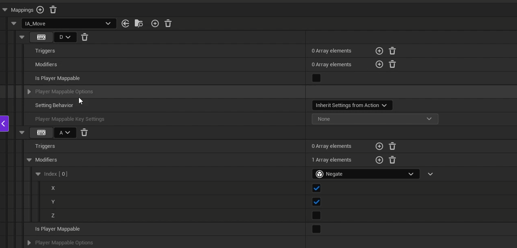Browse to IA_Move asset in Content Browser

tap(139, 23)
